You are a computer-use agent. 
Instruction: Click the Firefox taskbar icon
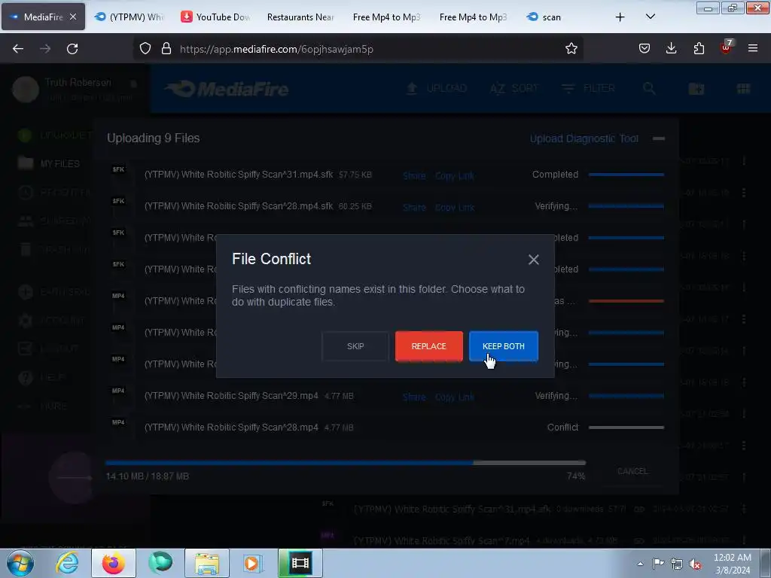[113, 563]
